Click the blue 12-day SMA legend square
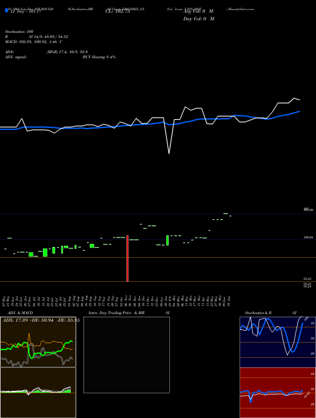Image resolution: width=316 pixels, height=418 pixels. pyautogui.click(x=6, y=10)
